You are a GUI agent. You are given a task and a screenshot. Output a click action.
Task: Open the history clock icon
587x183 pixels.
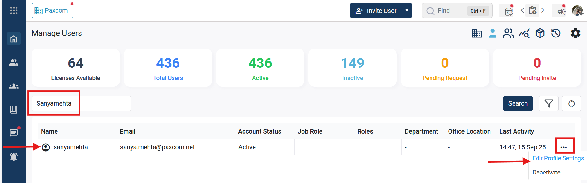coord(556,33)
